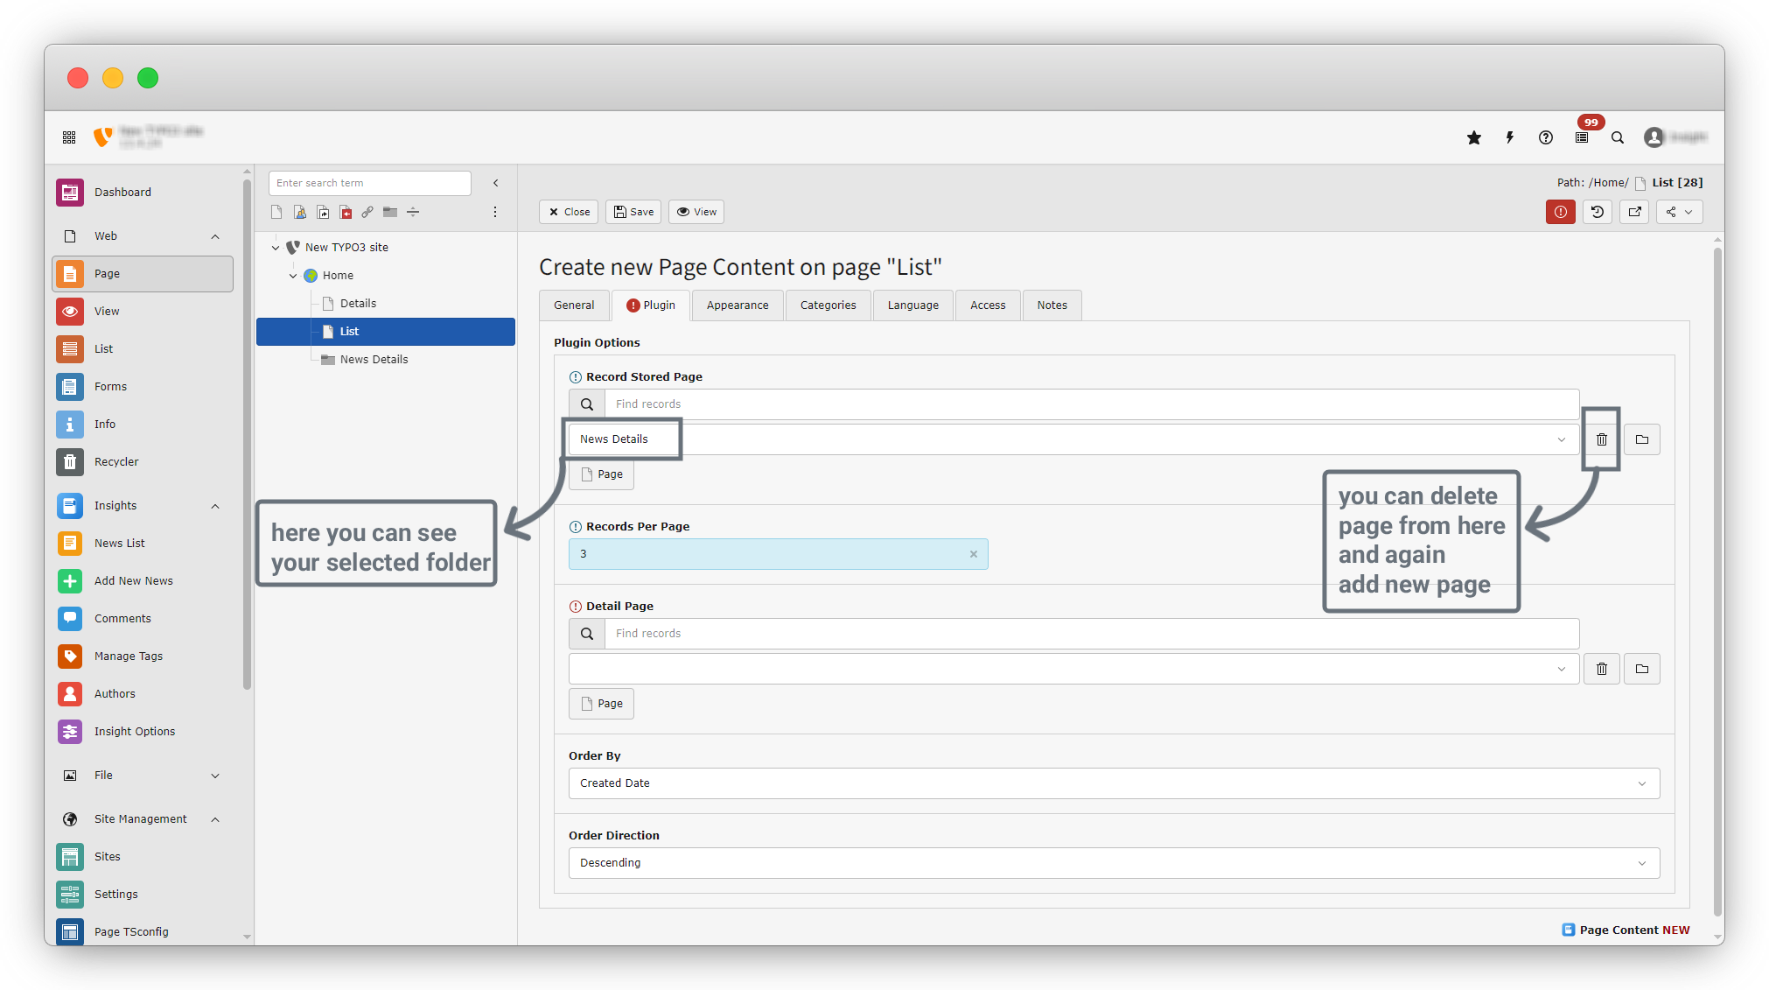Open the help question mark icon
The image size is (1769, 990).
point(1546,137)
